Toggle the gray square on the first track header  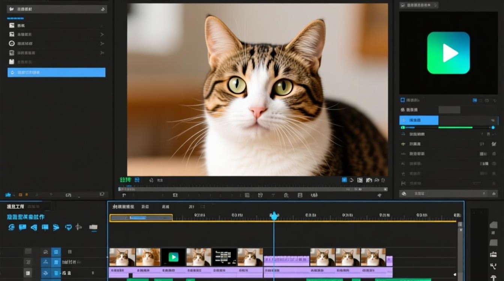[x=28, y=251]
